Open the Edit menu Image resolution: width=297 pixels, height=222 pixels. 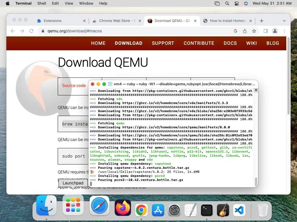tap(55, 3)
